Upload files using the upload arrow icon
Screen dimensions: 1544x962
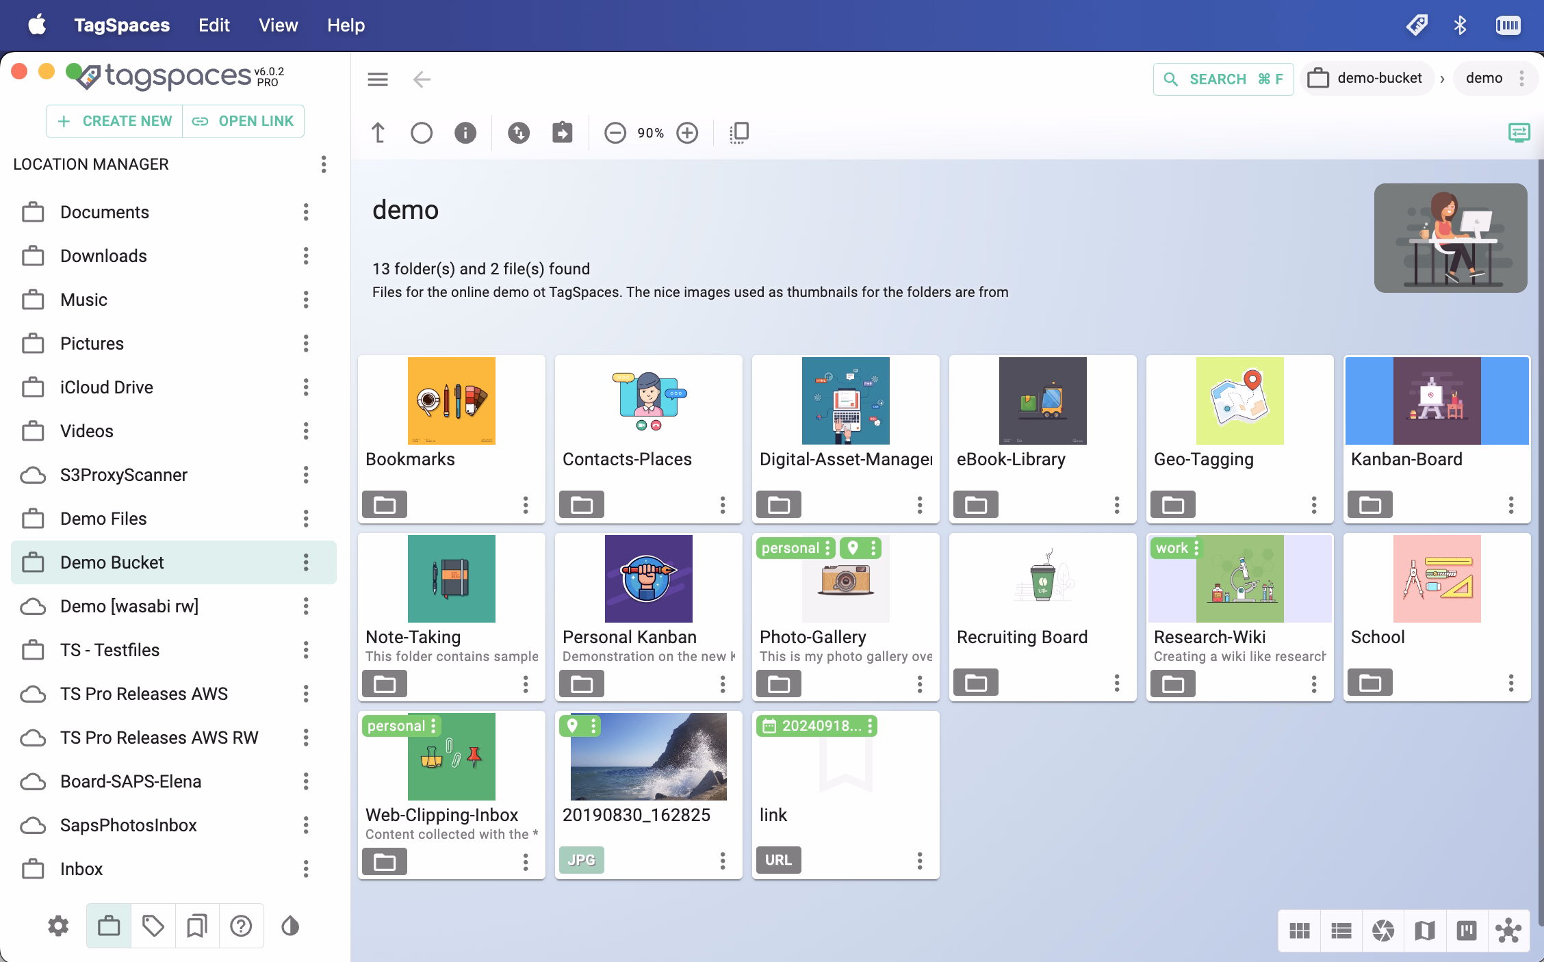[378, 133]
